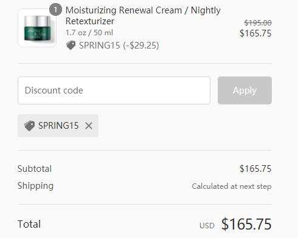Click the Shipping label
This screenshot has height=238, width=298.
tap(35, 186)
